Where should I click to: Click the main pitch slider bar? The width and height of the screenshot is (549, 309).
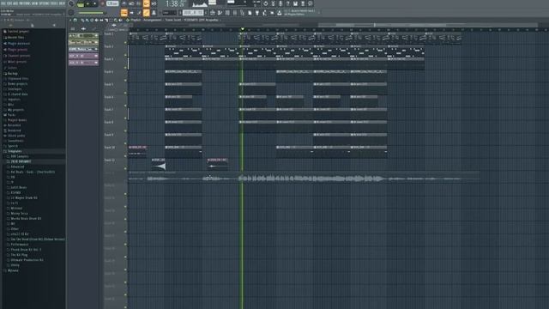click(x=91, y=13)
